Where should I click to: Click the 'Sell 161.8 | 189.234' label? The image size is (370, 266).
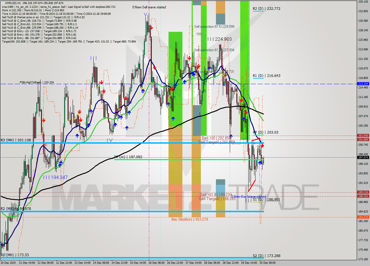coord(216,195)
